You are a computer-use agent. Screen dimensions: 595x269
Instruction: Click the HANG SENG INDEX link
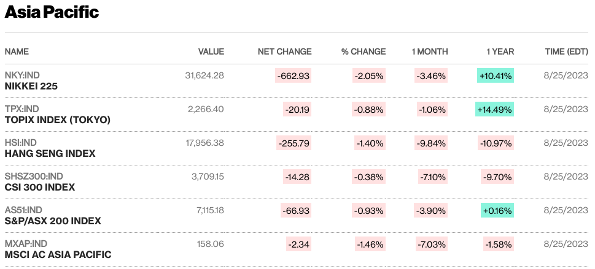pos(50,154)
